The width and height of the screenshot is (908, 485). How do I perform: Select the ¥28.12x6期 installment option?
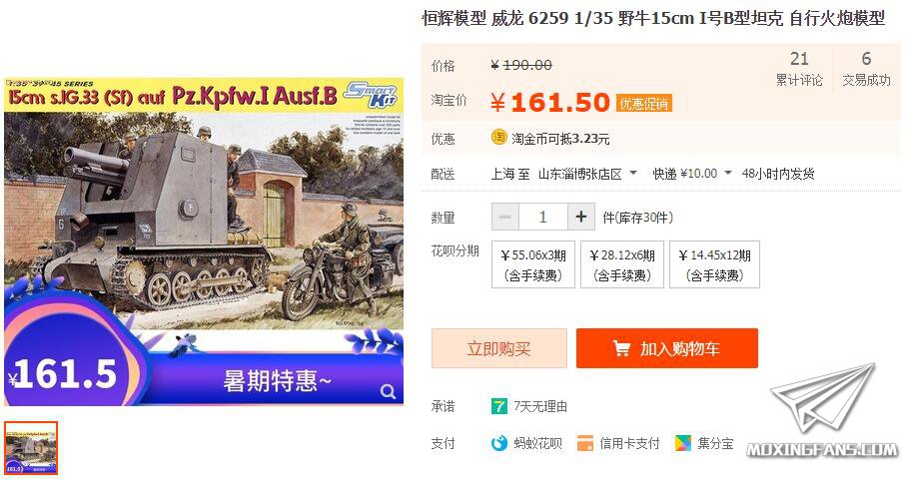tap(622, 264)
